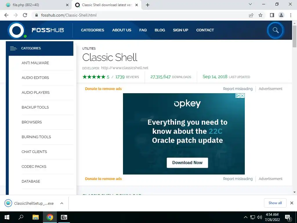Select CODEC PACKS category
Image resolution: width=297 pixels, height=223 pixels.
coord(34,166)
